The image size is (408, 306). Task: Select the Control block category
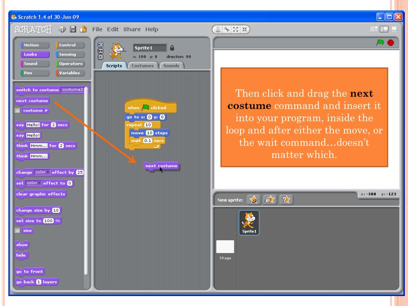click(70, 45)
